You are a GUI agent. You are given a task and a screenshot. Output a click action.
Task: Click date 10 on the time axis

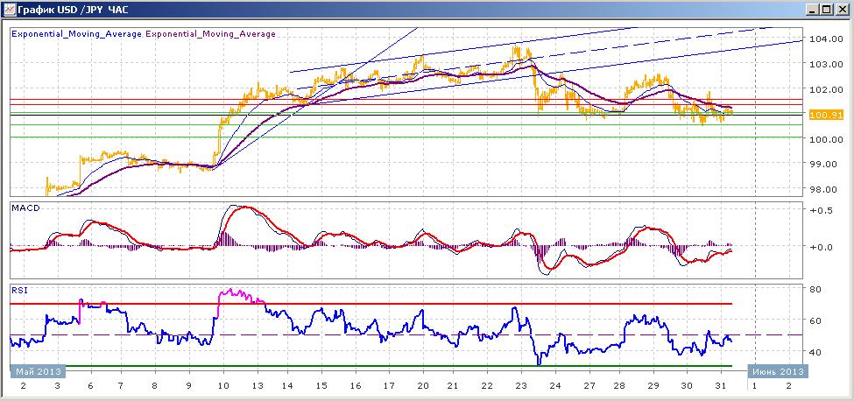tap(222, 385)
